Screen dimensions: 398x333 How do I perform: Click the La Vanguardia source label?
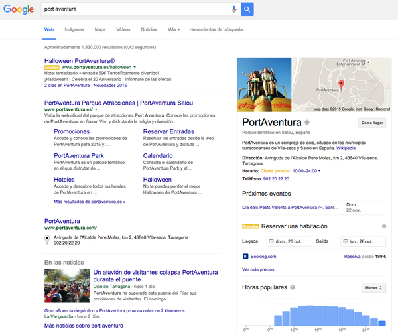pyautogui.click(x=58, y=316)
